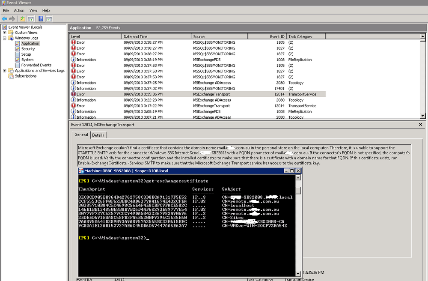Click the Security log icon in tree
Viewport: 428px width, 281px height.
(x=18, y=49)
